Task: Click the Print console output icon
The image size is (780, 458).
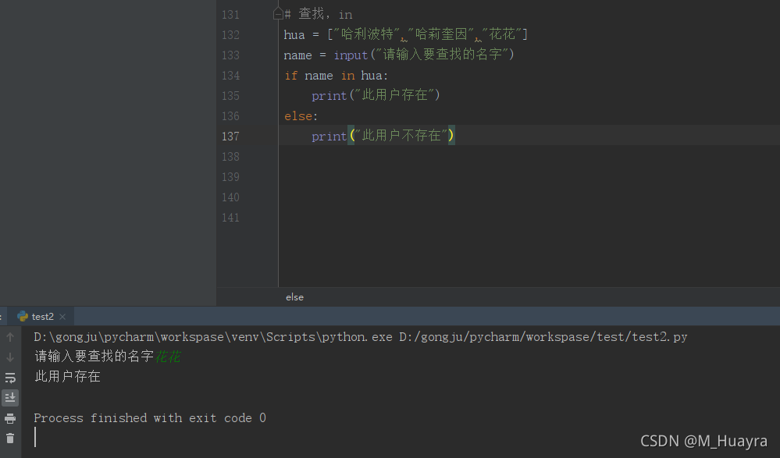Action: tap(10, 418)
